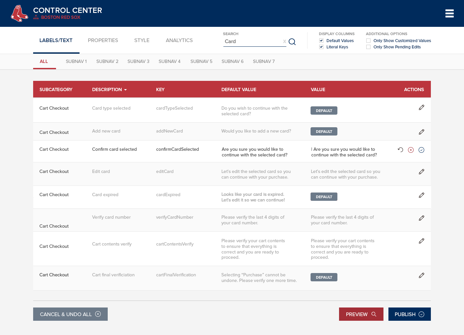Revert edit with undo arrow icon
Viewport: 464px width, 335px height.
pyautogui.click(x=400, y=150)
